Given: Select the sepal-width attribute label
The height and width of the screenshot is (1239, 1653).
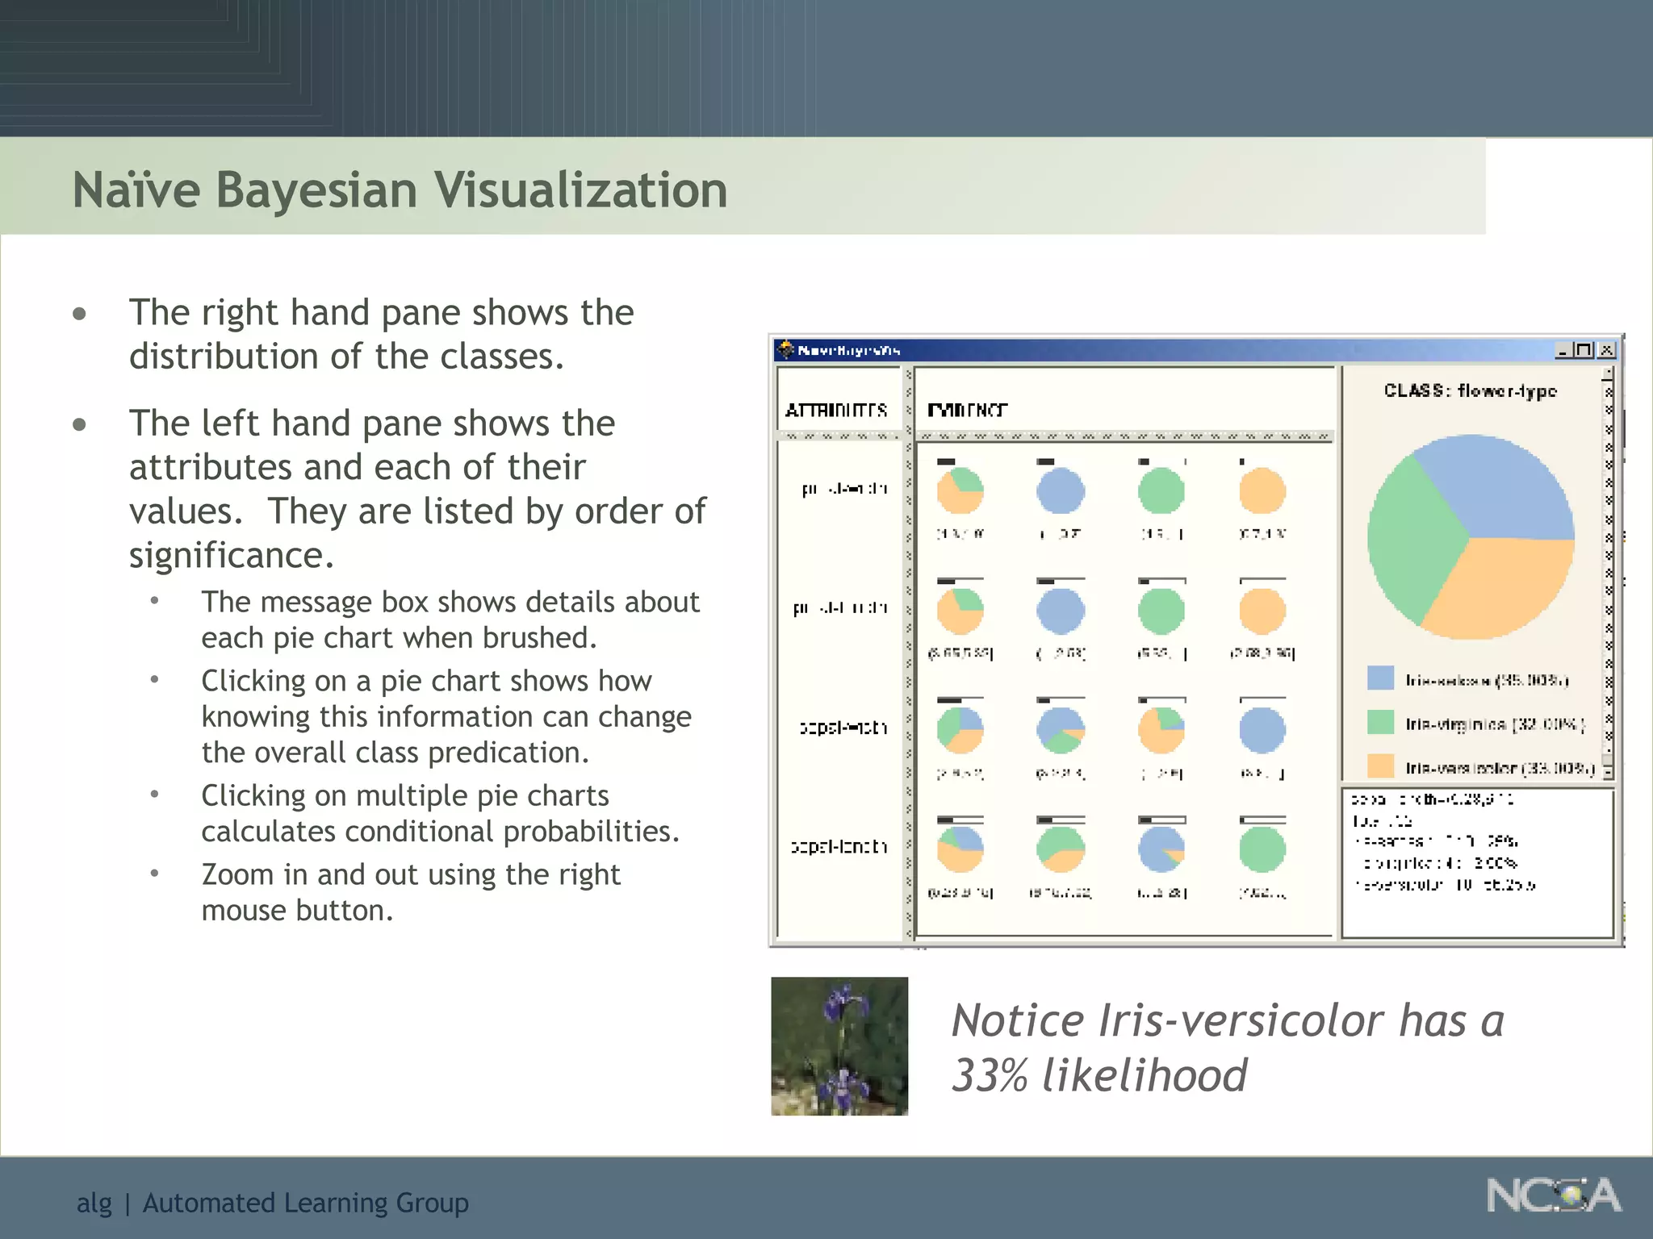Looking at the screenshot, I should (x=843, y=728).
